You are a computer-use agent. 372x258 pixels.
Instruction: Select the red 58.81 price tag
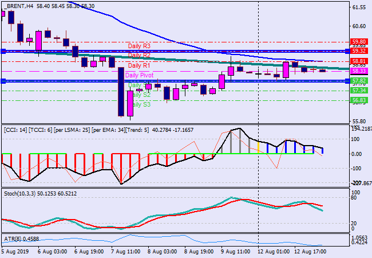pos(359,61)
